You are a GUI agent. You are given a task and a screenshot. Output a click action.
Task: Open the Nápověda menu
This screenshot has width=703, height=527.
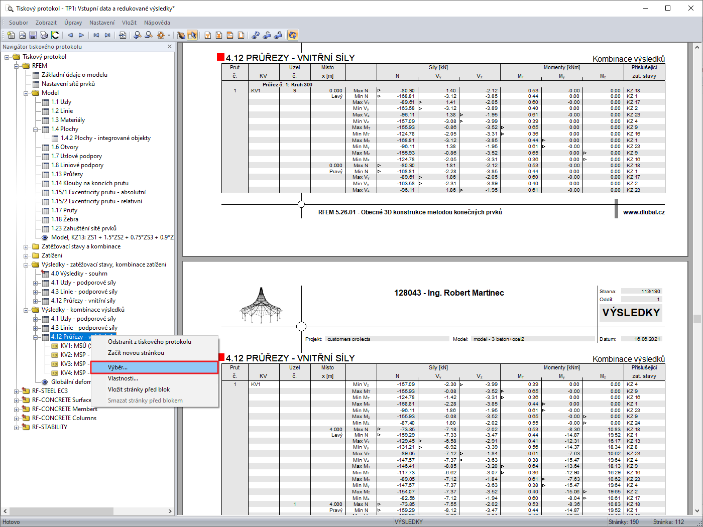click(x=157, y=23)
